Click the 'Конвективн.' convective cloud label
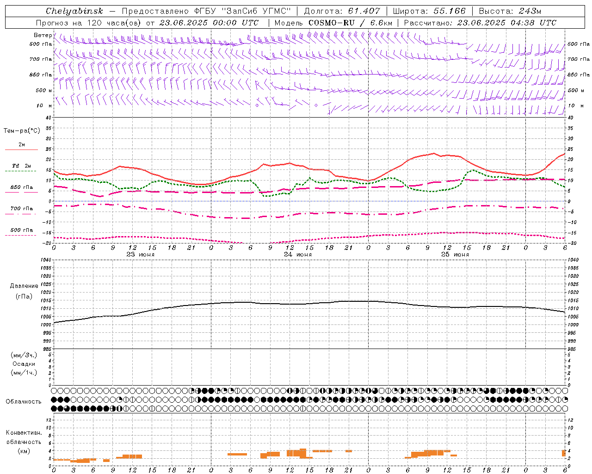The width and height of the screenshot is (592, 474). (x=24, y=433)
